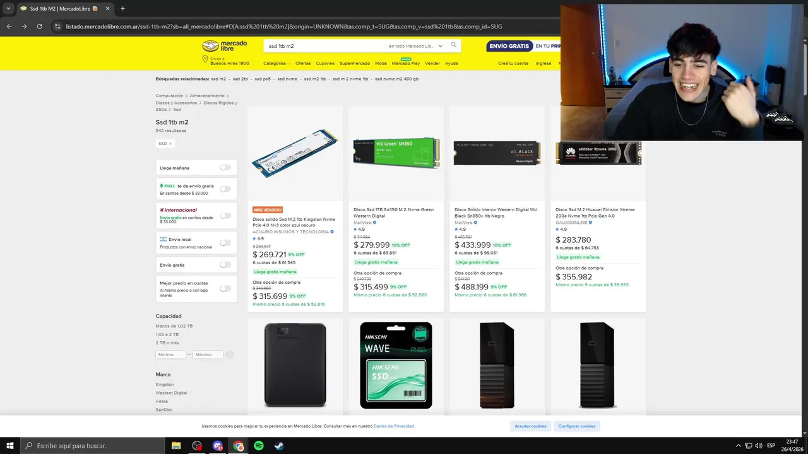
Task: Click the Vender menu item
Action: click(432, 63)
